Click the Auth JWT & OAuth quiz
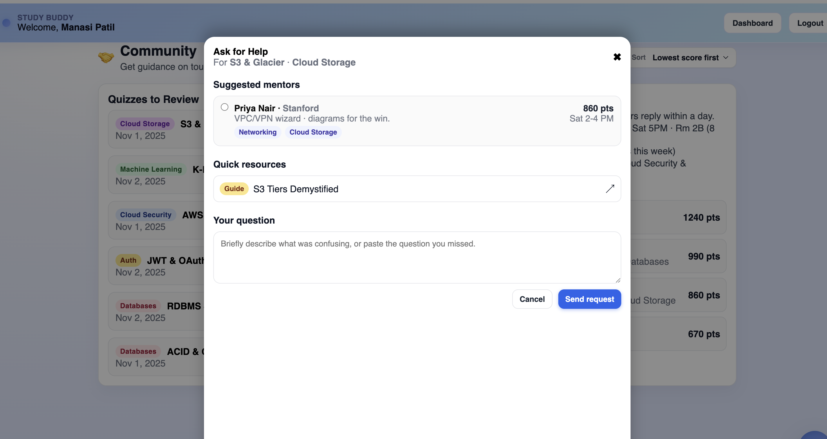Image resolution: width=827 pixels, height=439 pixels. click(157, 266)
